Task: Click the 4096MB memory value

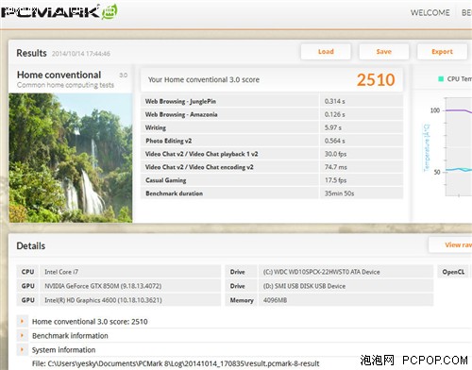Action: point(275,300)
